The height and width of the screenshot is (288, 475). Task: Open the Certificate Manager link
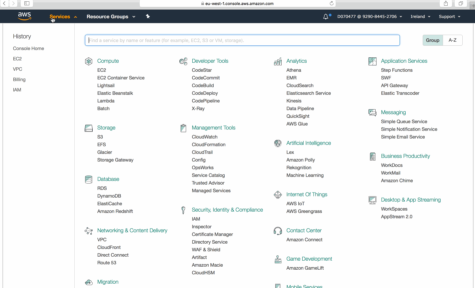(212, 234)
